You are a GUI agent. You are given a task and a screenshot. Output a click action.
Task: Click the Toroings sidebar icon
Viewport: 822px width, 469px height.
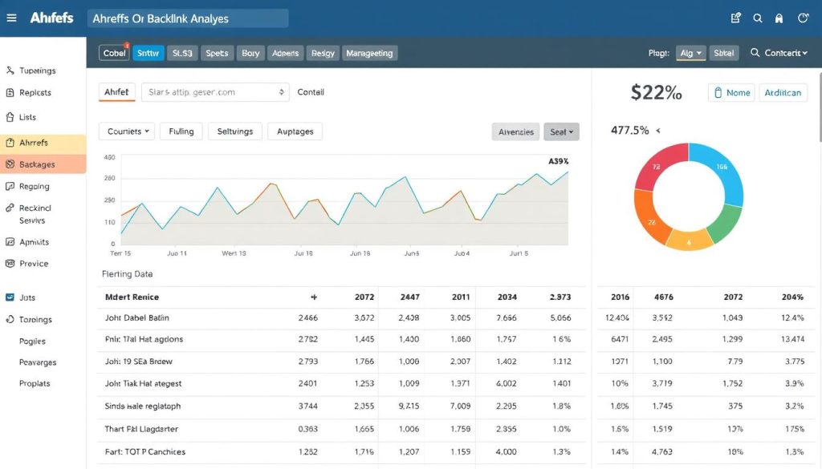pos(10,319)
